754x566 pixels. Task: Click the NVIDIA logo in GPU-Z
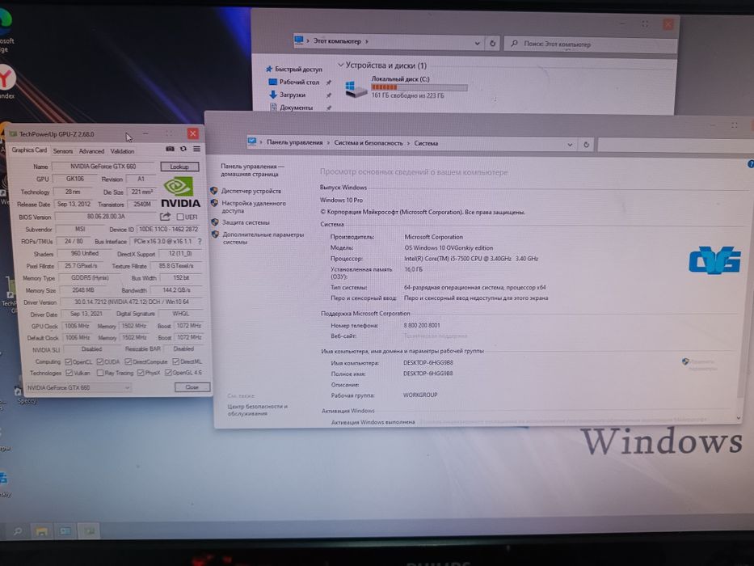[x=180, y=192]
